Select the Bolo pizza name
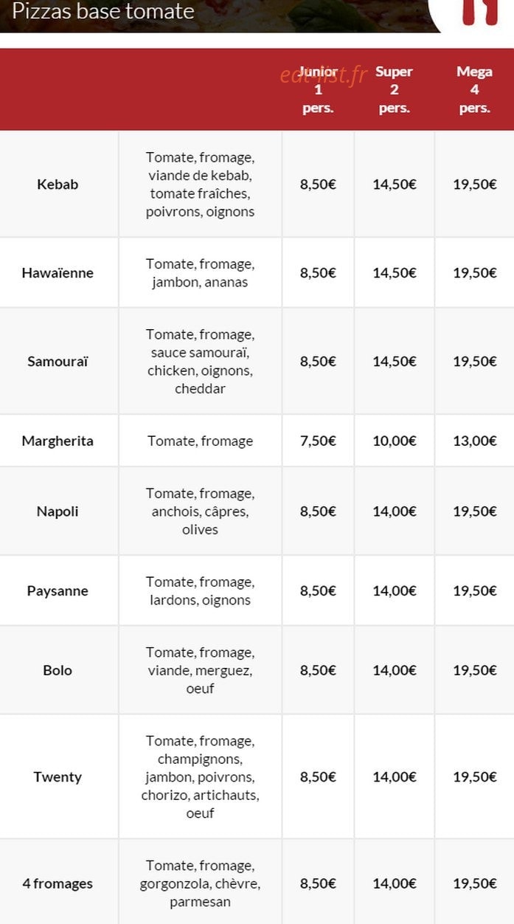The height and width of the screenshot is (924, 514). [x=58, y=670]
